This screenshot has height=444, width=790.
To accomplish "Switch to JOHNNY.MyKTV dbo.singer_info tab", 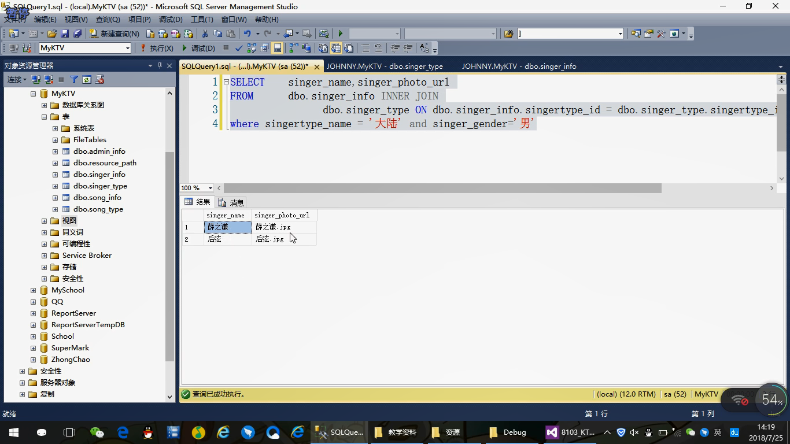I will [x=519, y=66].
